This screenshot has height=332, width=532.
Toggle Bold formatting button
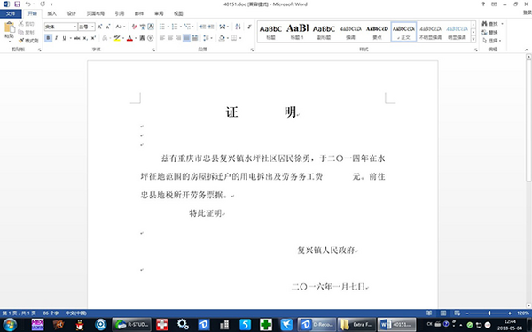click(x=48, y=38)
